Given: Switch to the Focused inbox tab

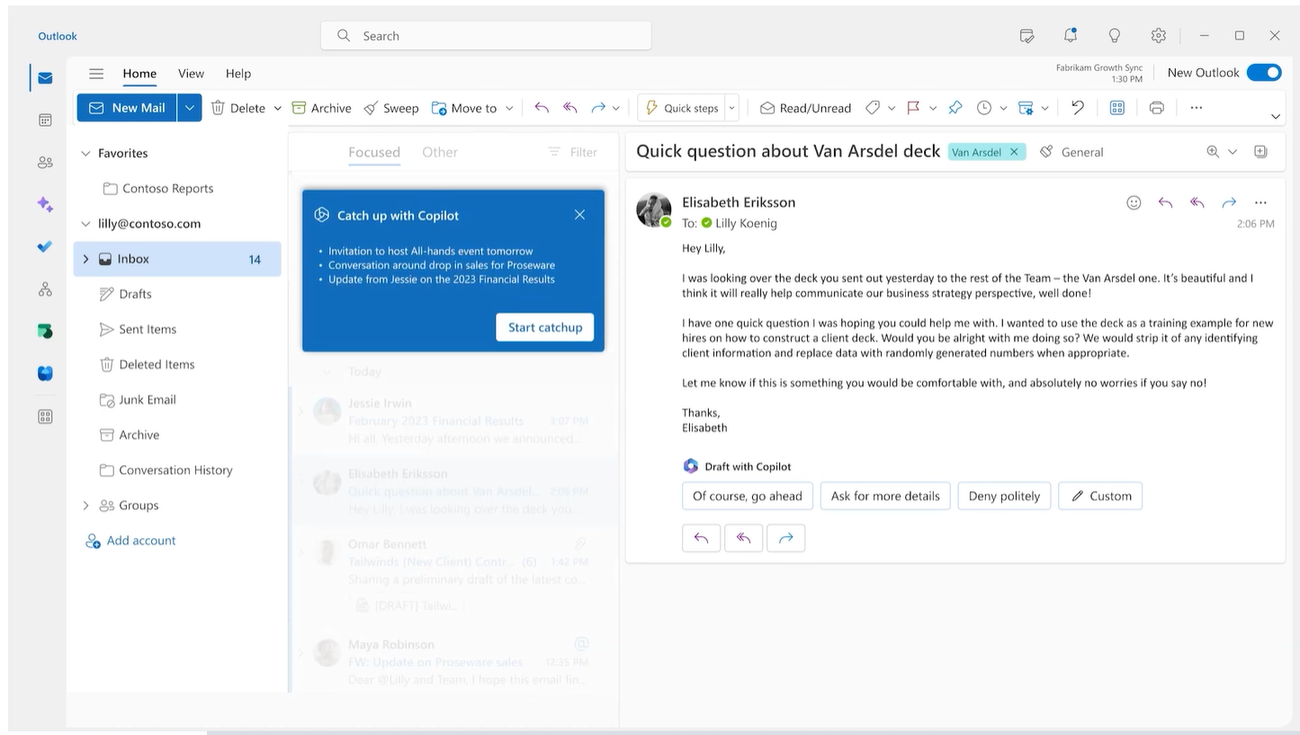Looking at the screenshot, I should click(x=374, y=152).
